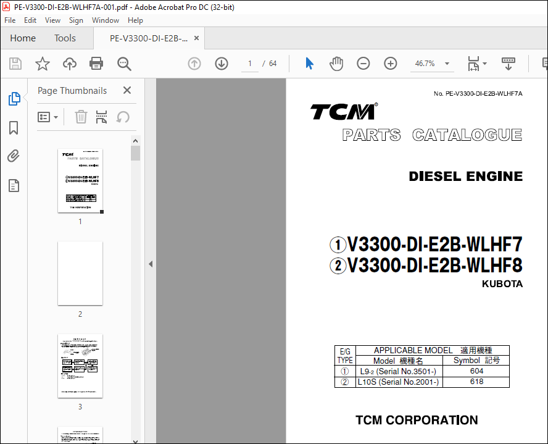Select the arrow selection tool
Image resolution: width=548 pixels, height=444 pixels.
tap(309, 64)
